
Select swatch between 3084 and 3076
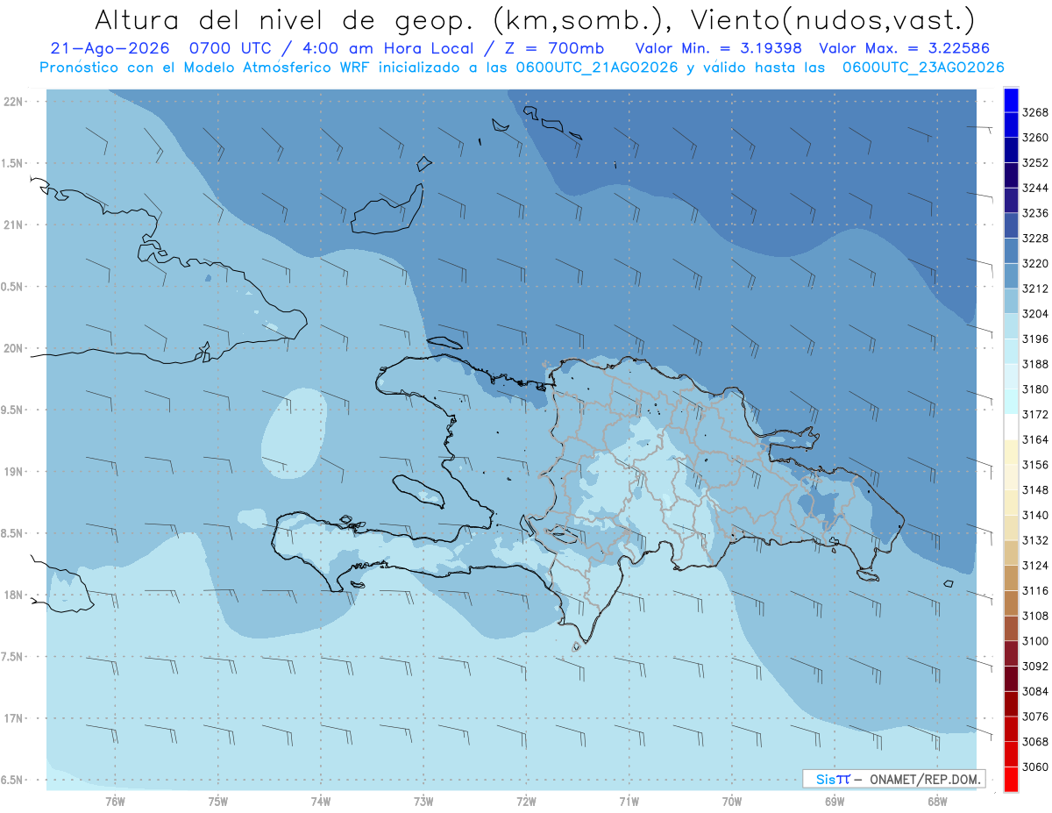(x=1011, y=703)
